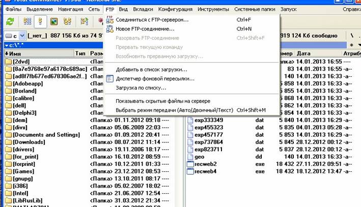
Task: Click the right panel root directory backslash button
Action: (x=352, y=36)
